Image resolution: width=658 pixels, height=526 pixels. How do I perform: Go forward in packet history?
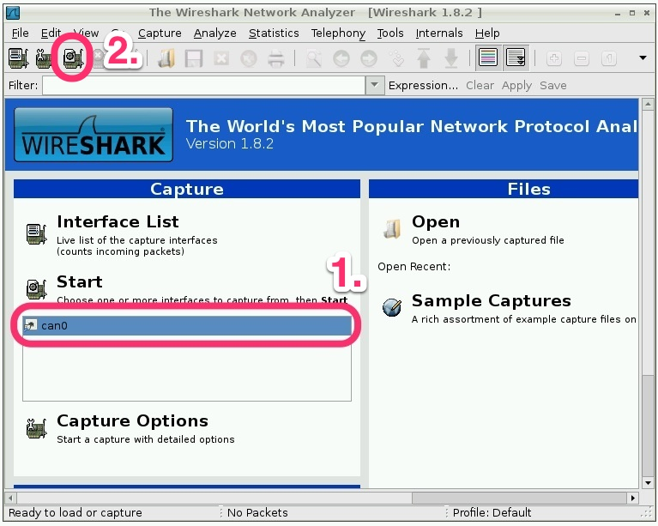tap(369, 58)
